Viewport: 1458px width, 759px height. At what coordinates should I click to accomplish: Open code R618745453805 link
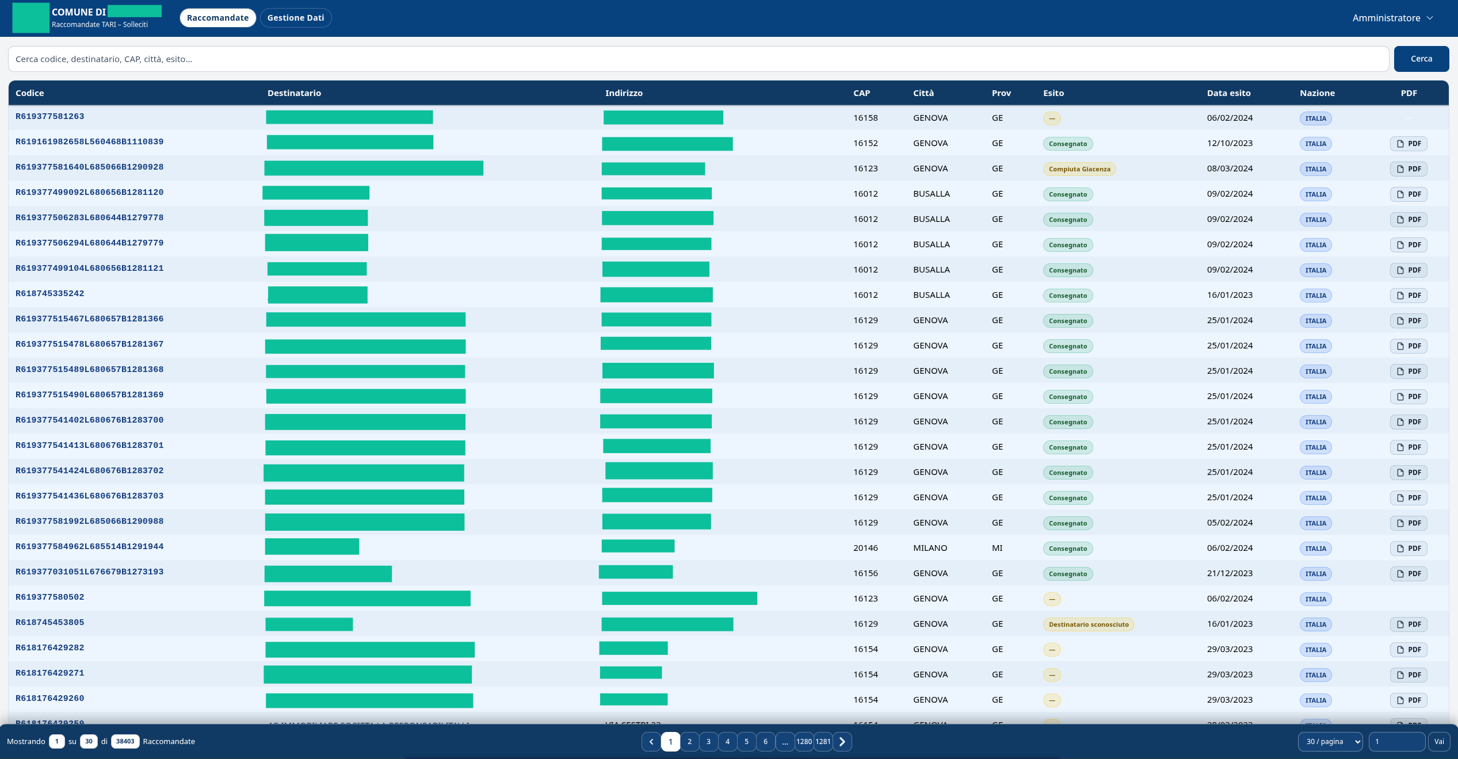pyautogui.click(x=50, y=623)
